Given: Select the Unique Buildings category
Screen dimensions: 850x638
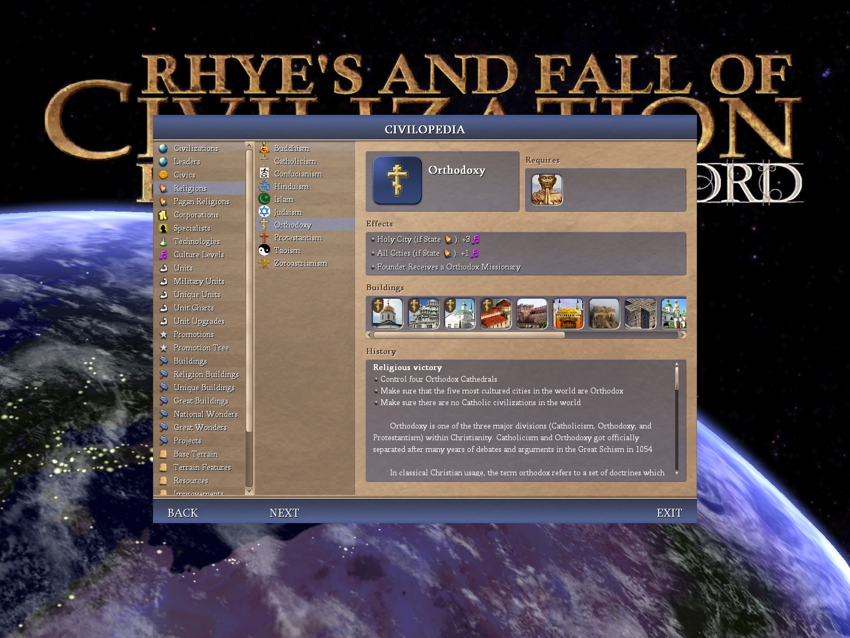Looking at the screenshot, I should (200, 388).
